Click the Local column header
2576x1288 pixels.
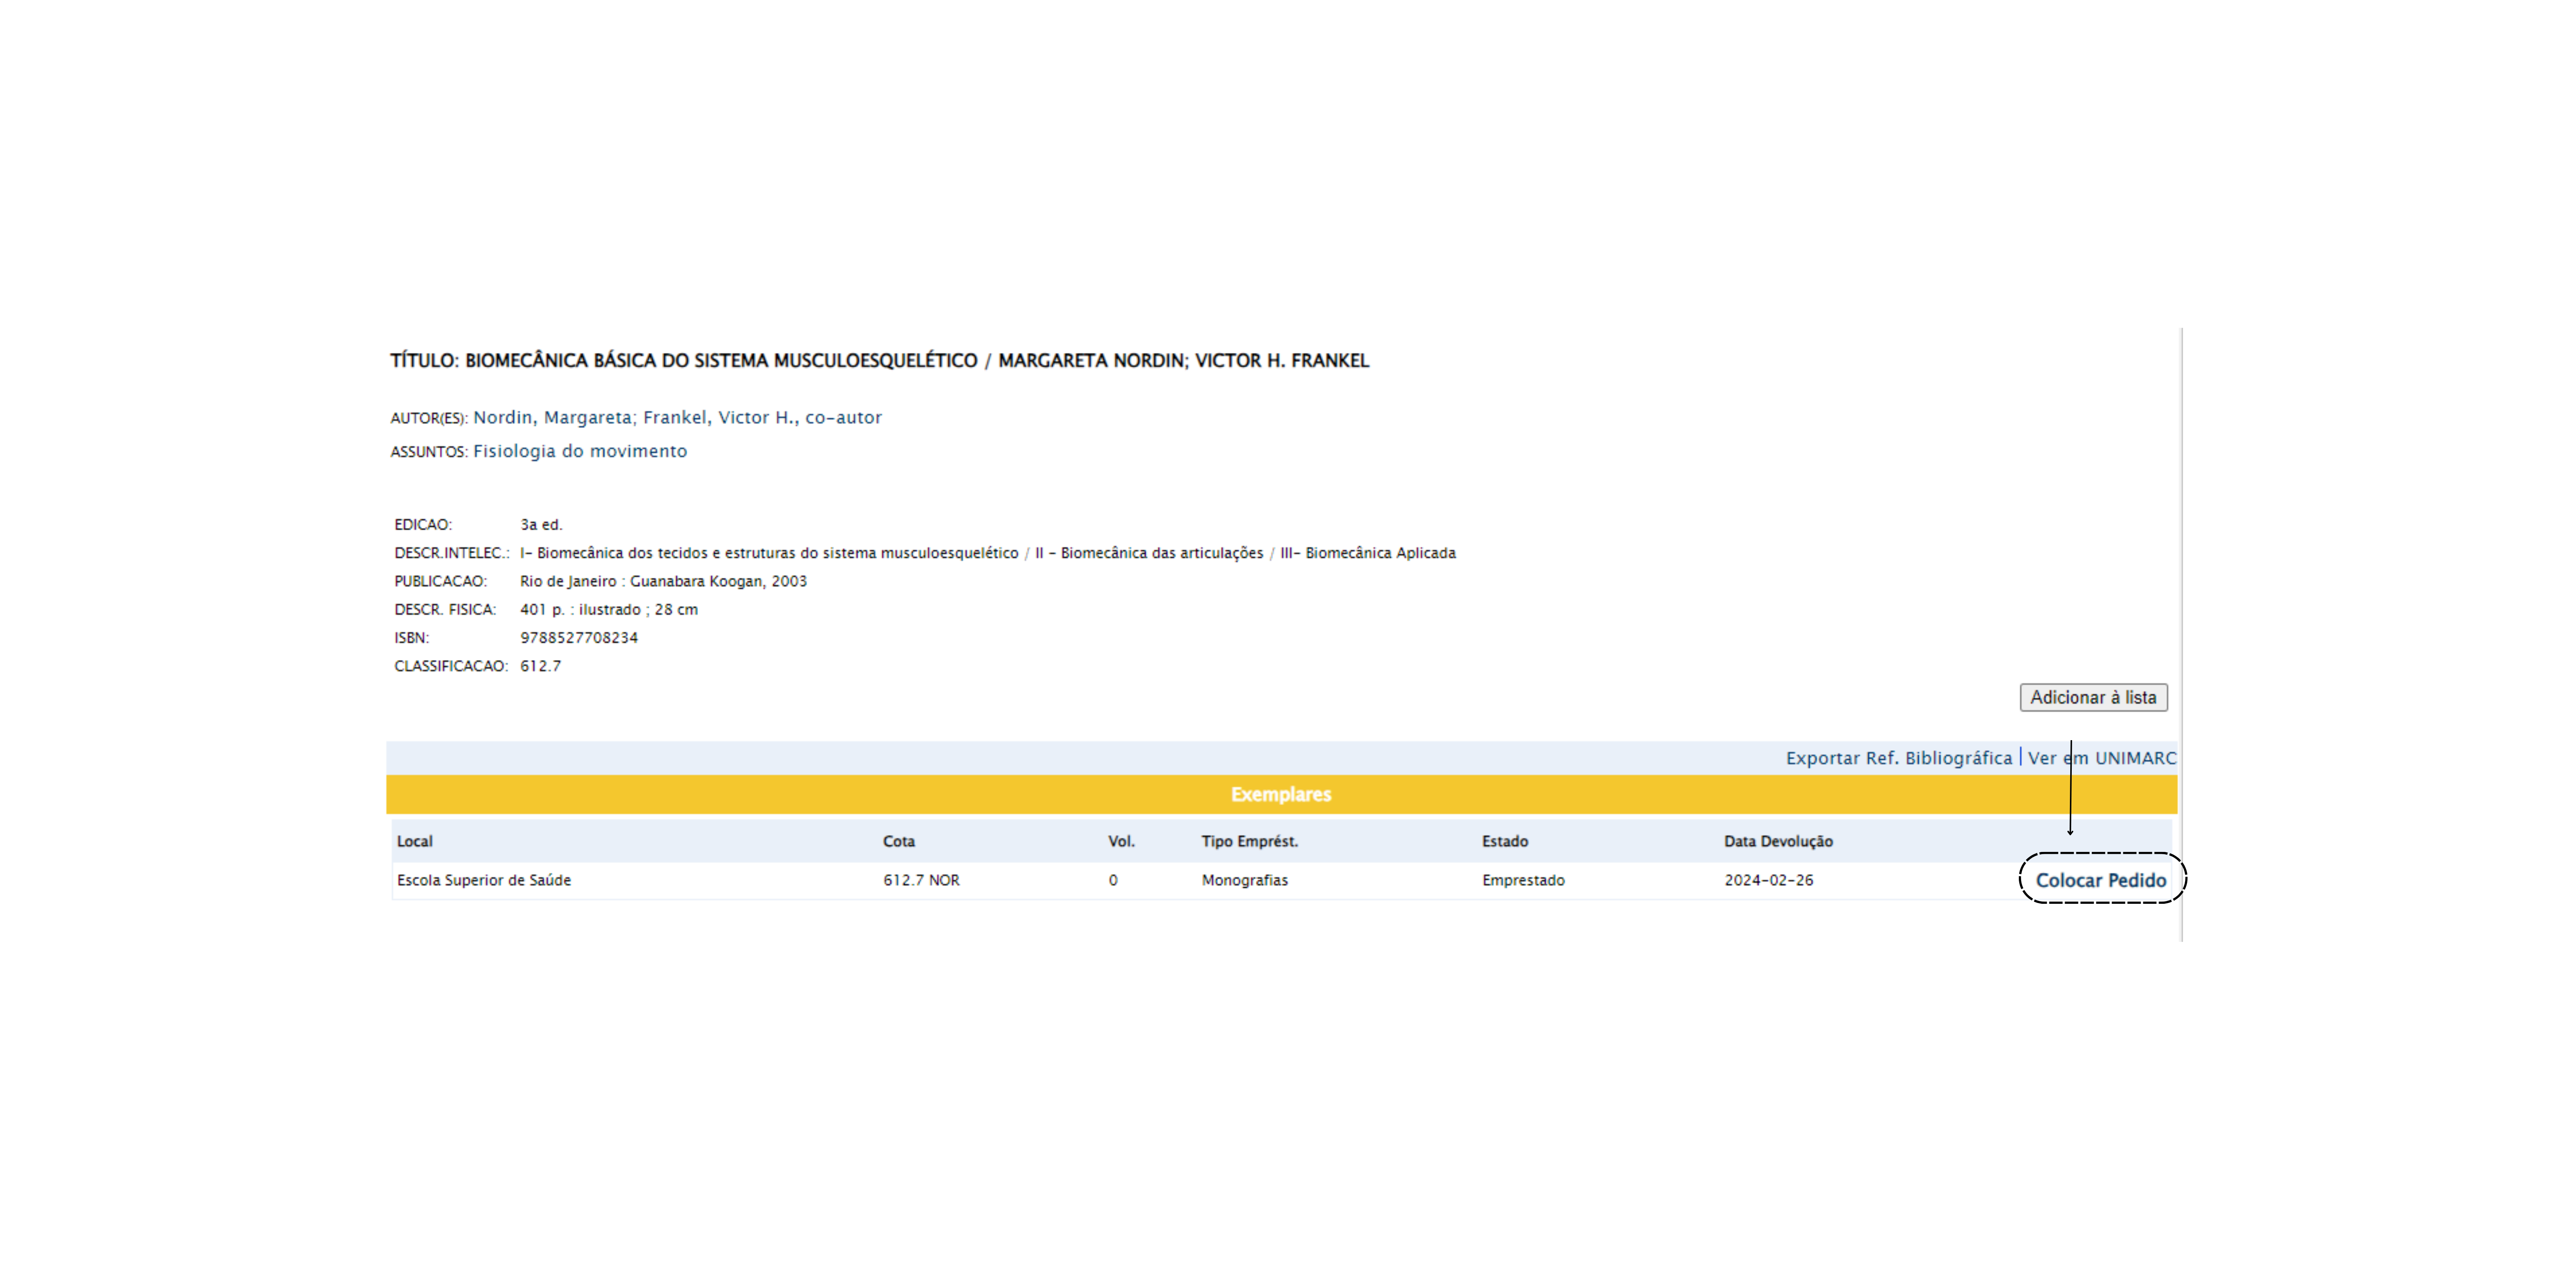tap(415, 841)
